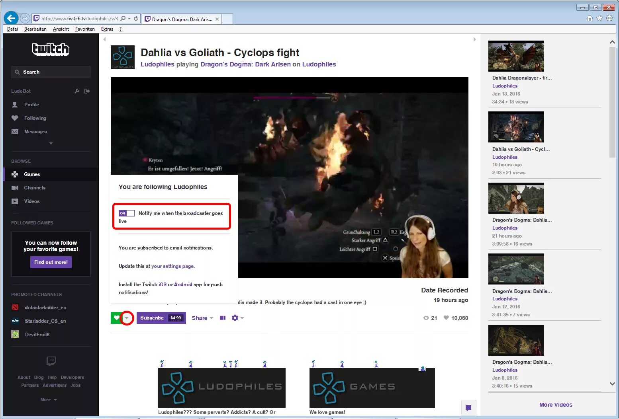Click the Ludophiles channel avatar logo
The width and height of the screenshot is (619, 419).
[x=123, y=57]
